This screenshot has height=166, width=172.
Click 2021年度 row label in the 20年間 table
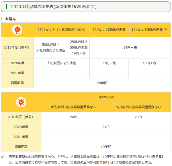pos(17,73)
